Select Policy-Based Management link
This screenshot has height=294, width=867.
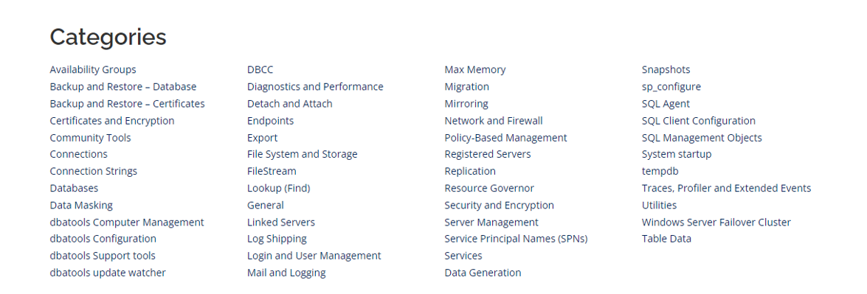[506, 138]
